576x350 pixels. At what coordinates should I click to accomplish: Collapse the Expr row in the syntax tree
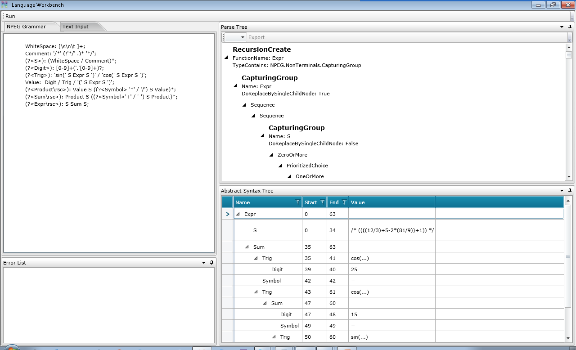[x=238, y=214]
